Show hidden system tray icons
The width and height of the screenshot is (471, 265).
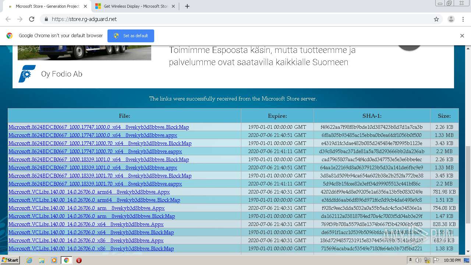411,260
